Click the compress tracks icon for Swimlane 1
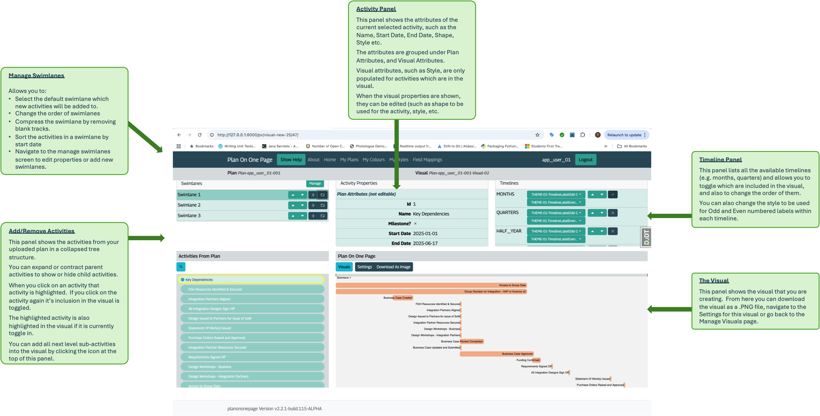This screenshot has height=416, width=820. point(313,195)
